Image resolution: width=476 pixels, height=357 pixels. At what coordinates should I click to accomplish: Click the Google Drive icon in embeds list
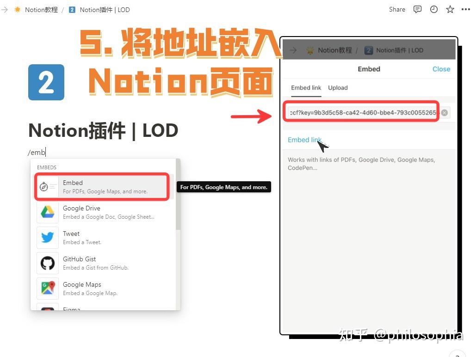point(47,212)
